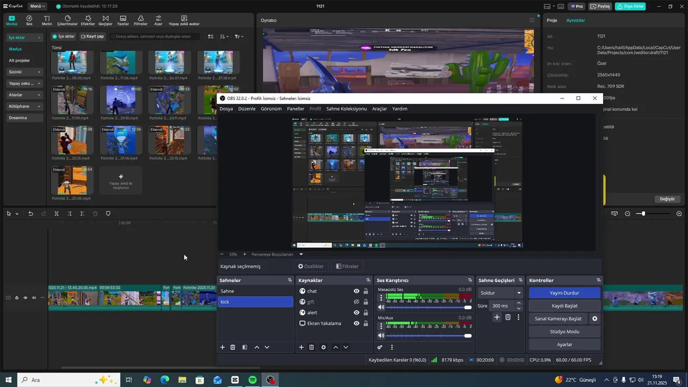Open Spotify from the Windows taskbar

[253, 380]
